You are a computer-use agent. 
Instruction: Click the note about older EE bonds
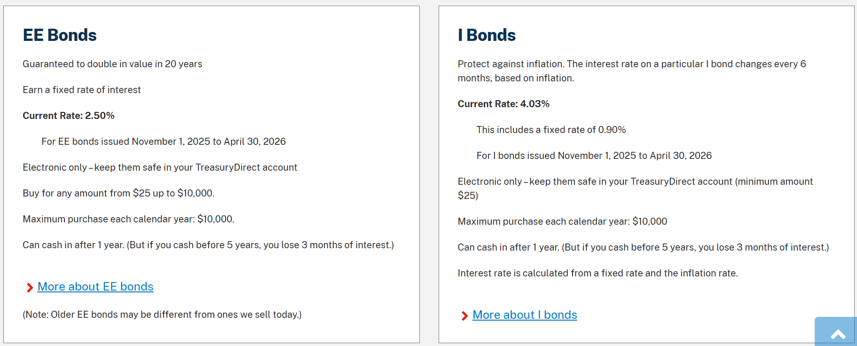point(162,314)
